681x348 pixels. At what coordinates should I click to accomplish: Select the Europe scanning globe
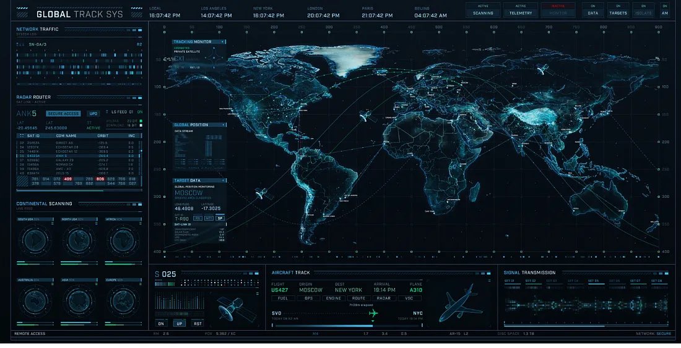(123, 300)
